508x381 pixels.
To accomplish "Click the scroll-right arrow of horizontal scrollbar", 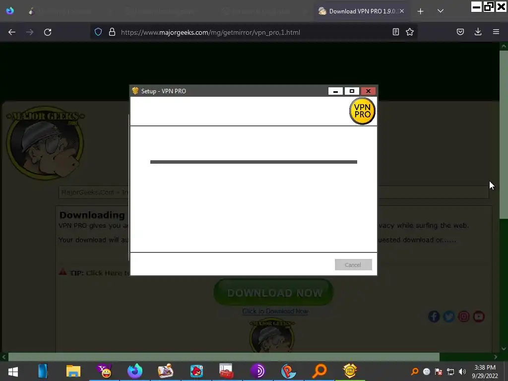I will 496,357.
